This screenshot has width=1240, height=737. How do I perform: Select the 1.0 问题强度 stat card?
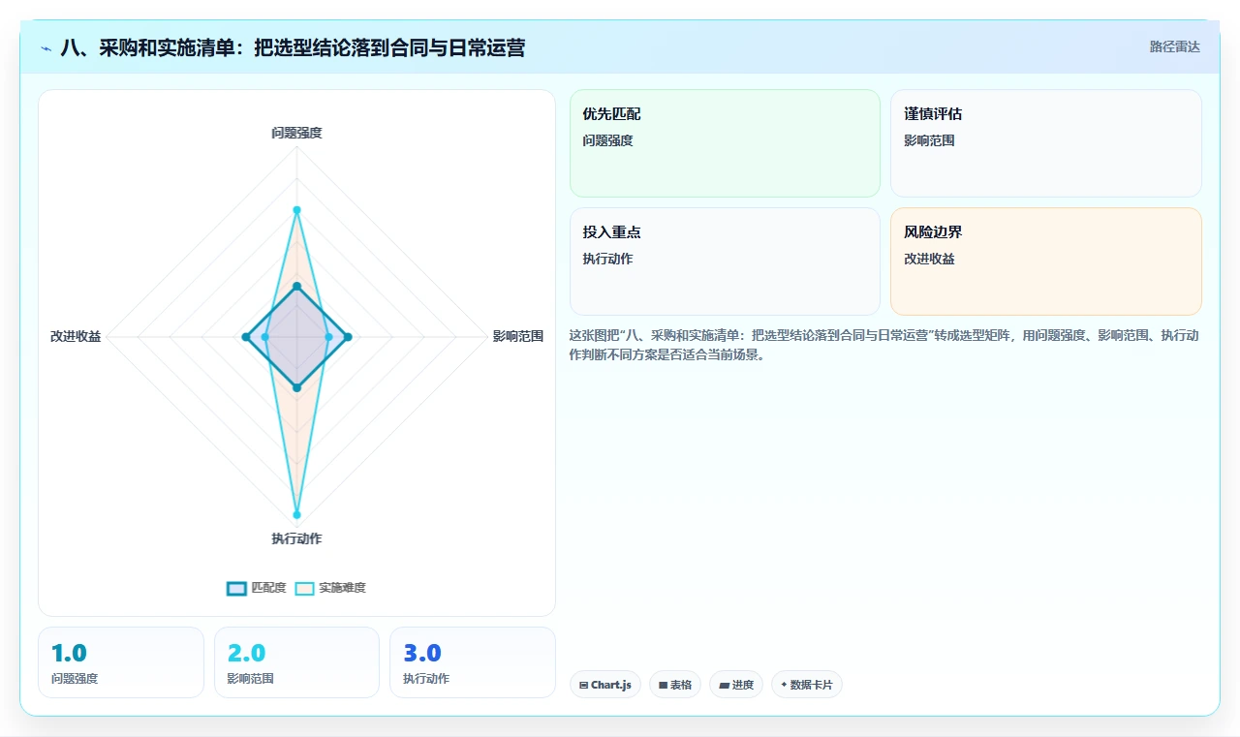click(121, 662)
